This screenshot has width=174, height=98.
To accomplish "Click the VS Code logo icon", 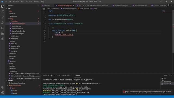I will pos(2,2).
